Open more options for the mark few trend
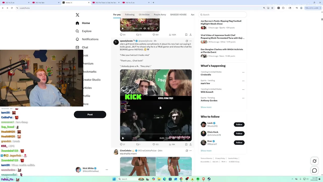This screenshot has height=182, width=323. 243,81
